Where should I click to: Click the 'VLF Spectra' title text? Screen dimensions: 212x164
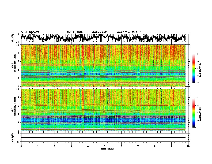30,32
